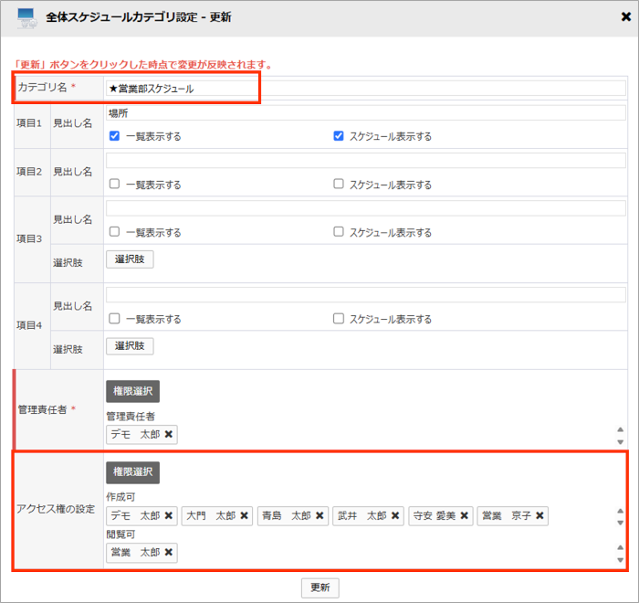639x603 pixels.
Task: Click the 武井 太郎 tag name
Action: coord(361,516)
